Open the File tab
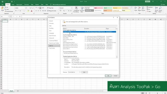 (3, 5)
